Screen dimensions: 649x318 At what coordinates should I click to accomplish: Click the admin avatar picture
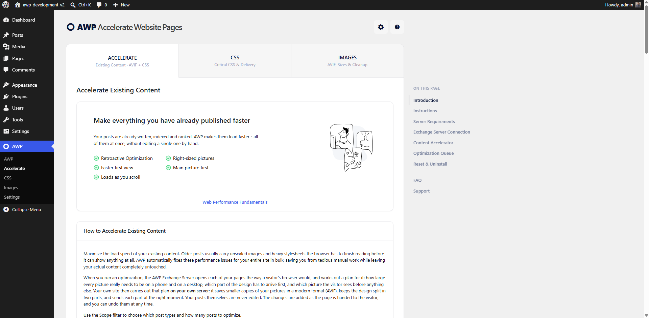[x=638, y=5]
